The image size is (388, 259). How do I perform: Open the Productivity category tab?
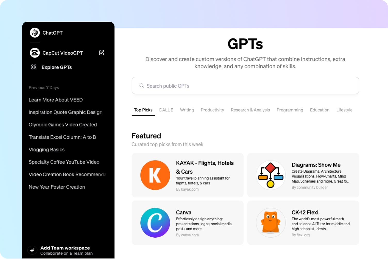coord(212,110)
